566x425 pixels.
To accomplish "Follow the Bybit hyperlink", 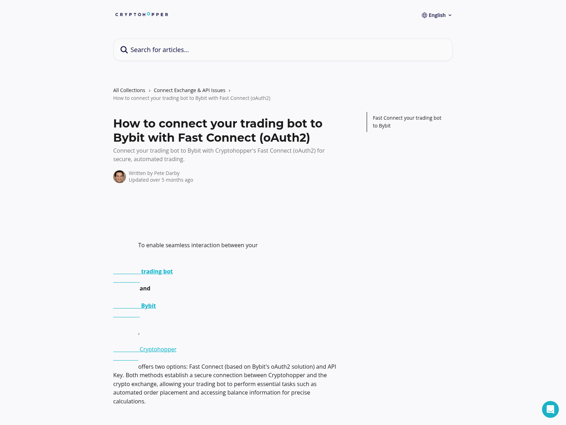I will coord(148,306).
